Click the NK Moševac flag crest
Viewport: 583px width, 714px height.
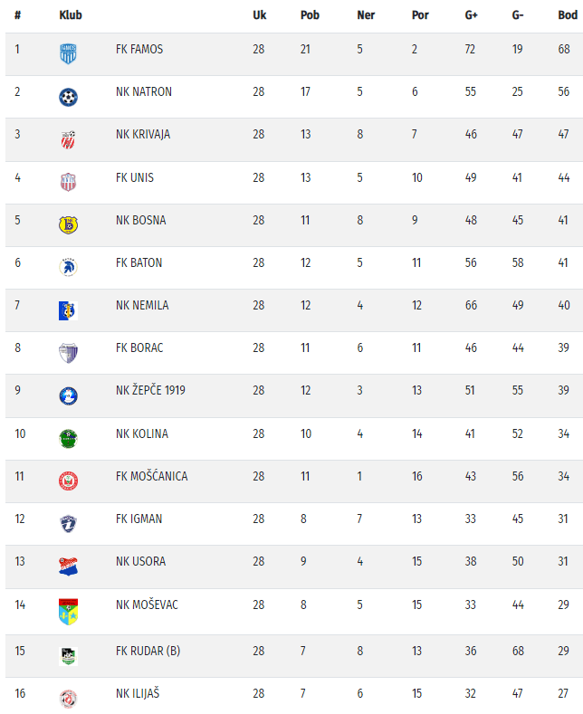pos(68,611)
